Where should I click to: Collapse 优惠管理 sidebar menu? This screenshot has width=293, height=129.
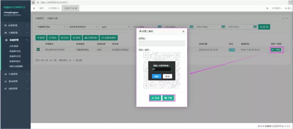point(15,40)
